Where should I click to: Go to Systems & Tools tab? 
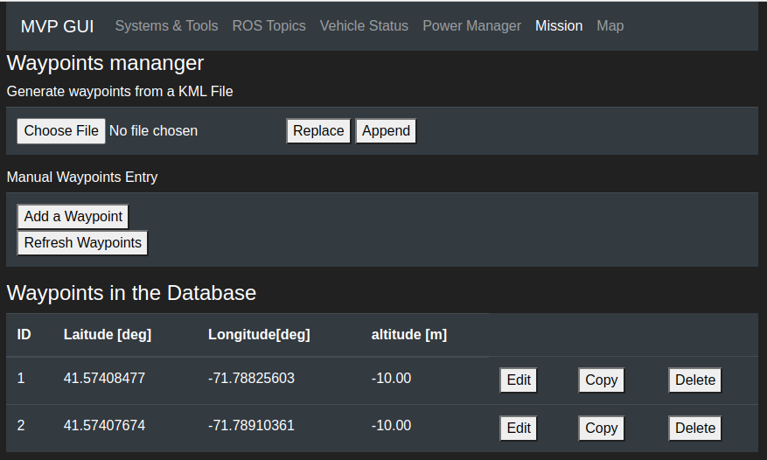tap(166, 26)
